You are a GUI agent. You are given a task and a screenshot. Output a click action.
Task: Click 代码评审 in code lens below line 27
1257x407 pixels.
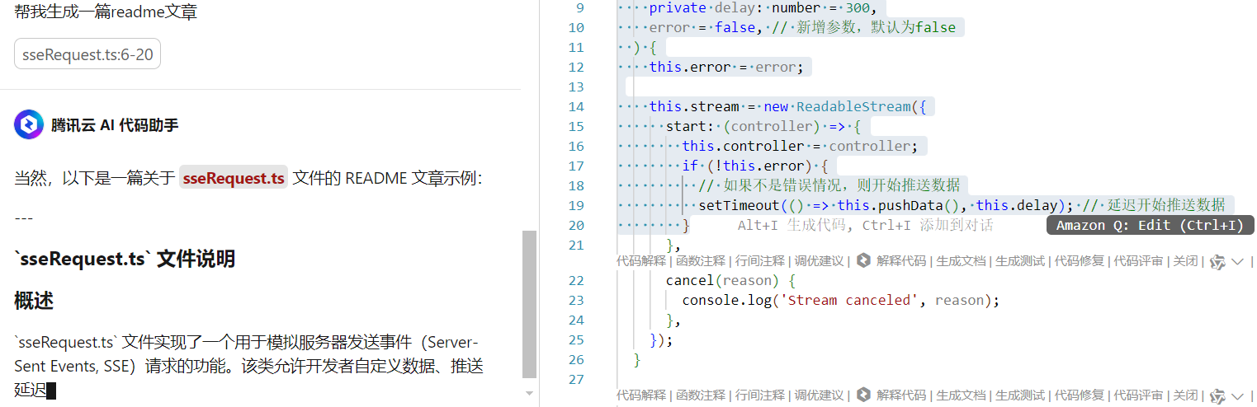point(1139,395)
